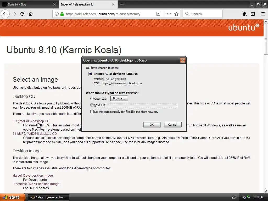The height and width of the screenshot is (201, 268).
Task: Click the https://old-releases.ubuntu.com source text
Action: point(122,83)
